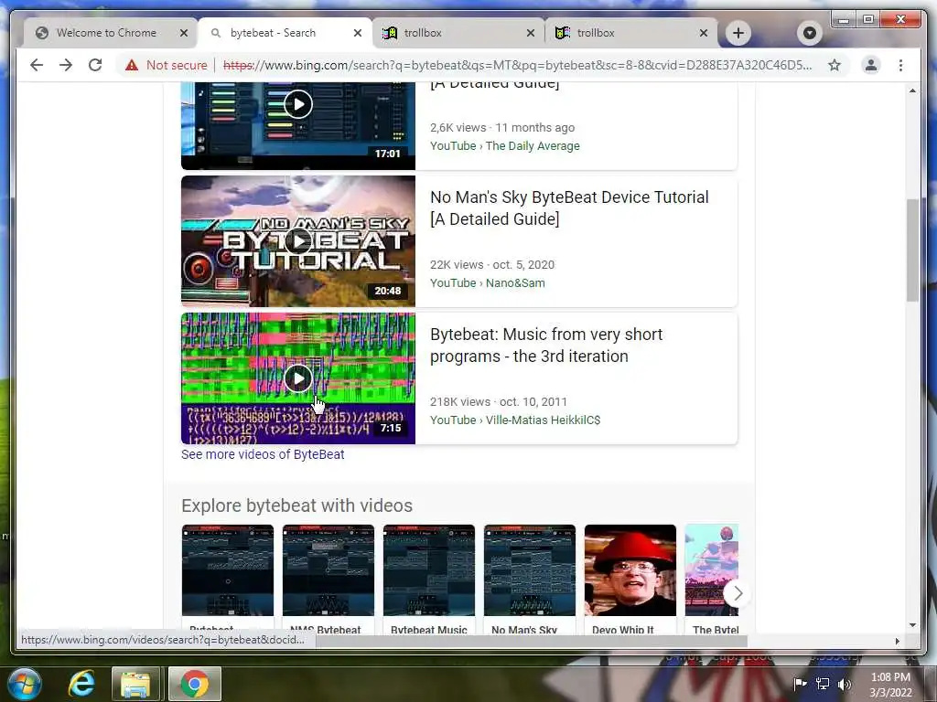Open the first Bytebeat carousel thumbnail
Viewport: 937px width, 702px height.
pyautogui.click(x=228, y=570)
